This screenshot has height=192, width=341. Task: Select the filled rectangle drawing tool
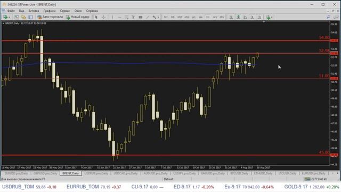141,17
